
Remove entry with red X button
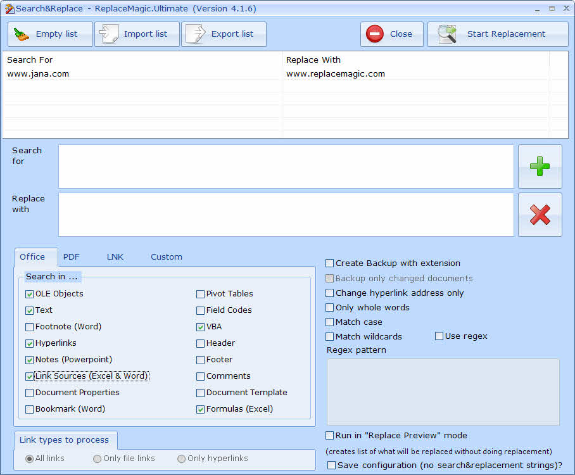pyautogui.click(x=540, y=215)
